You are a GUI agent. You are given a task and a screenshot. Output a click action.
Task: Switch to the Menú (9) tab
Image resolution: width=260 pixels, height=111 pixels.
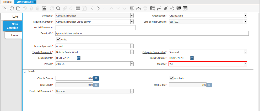click(8, 2)
